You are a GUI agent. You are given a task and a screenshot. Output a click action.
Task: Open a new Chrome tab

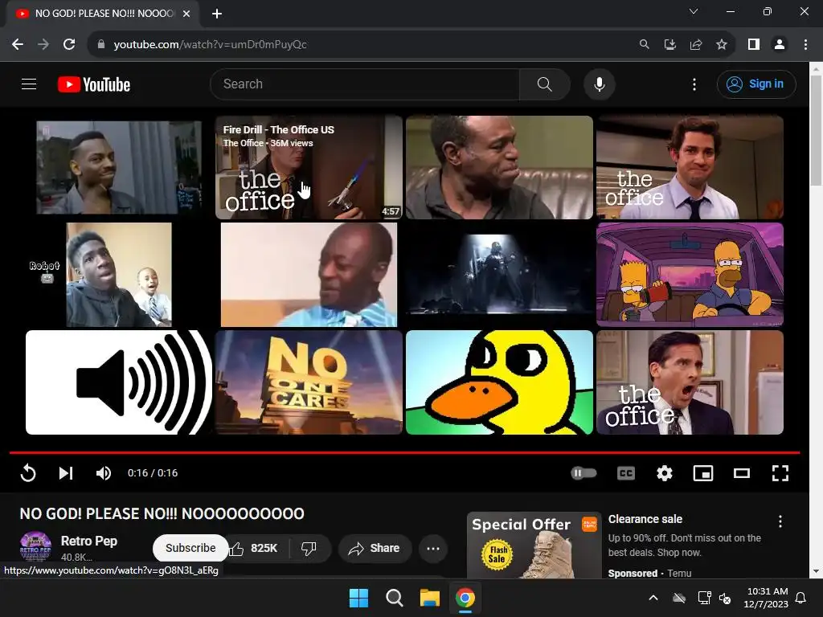tap(217, 14)
